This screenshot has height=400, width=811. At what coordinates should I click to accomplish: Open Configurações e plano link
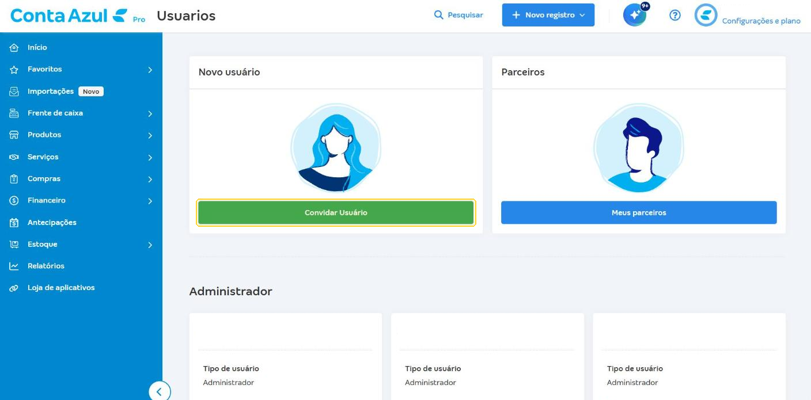(761, 21)
